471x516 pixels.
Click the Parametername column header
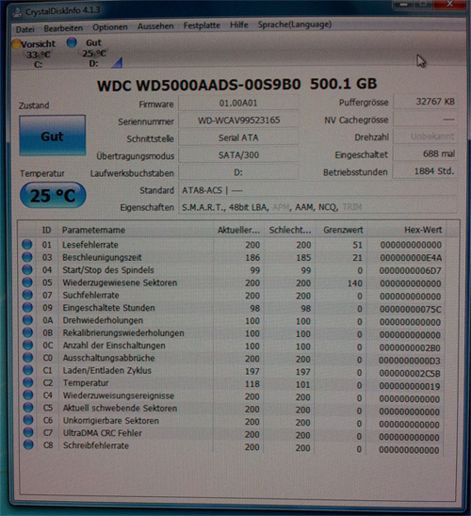(x=136, y=230)
